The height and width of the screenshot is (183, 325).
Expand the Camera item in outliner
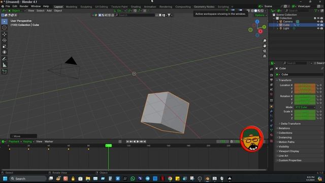278,21
